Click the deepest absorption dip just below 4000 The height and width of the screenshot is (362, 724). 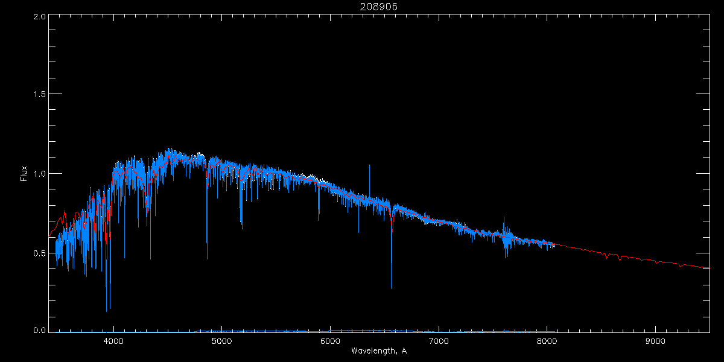point(107,310)
